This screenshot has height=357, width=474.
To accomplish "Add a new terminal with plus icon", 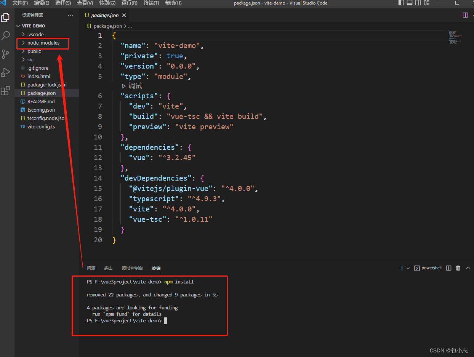I will click(x=402, y=268).
